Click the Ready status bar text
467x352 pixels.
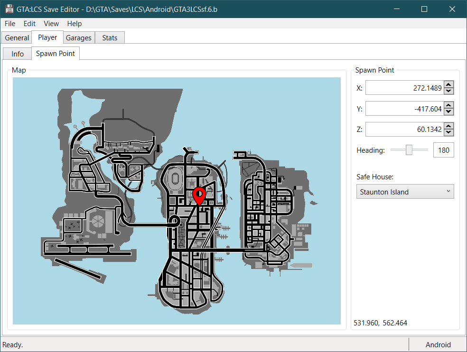click(12, 344)
